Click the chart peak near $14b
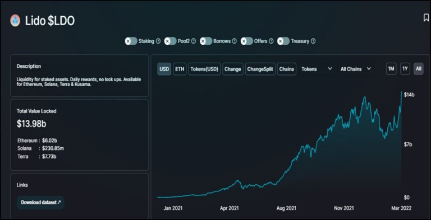This screenshot has height=220, width=431. [x=402, y=92]
